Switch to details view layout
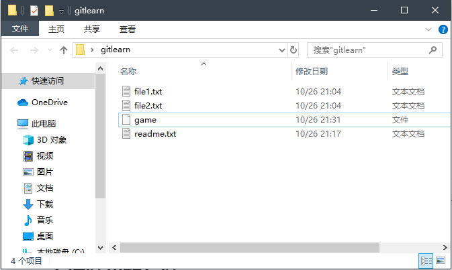This screenshot has width=452, height=270. 426,260
